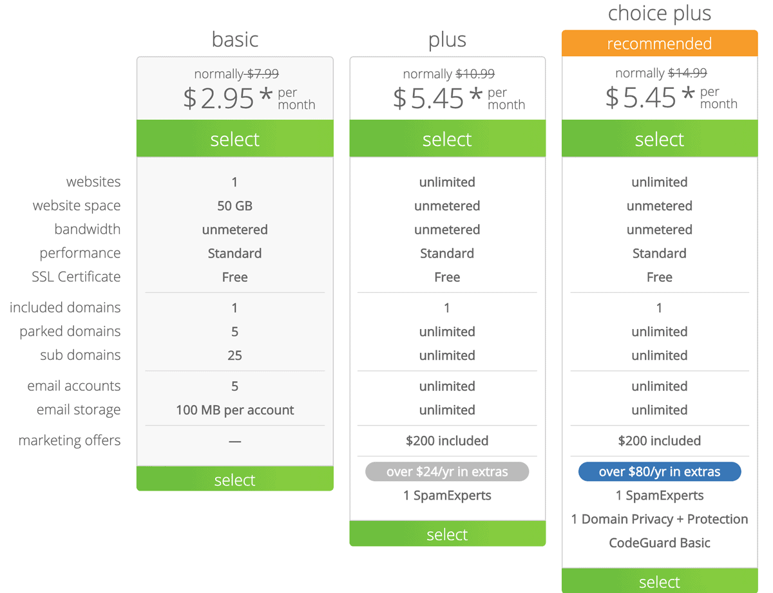
Task: Click the $2.95 per month price
Action: (249, 98)
